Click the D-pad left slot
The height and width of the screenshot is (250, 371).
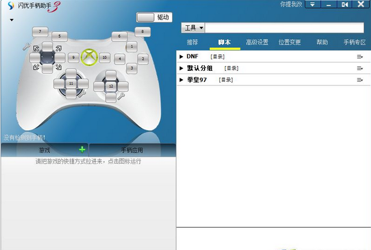(35, 58)
